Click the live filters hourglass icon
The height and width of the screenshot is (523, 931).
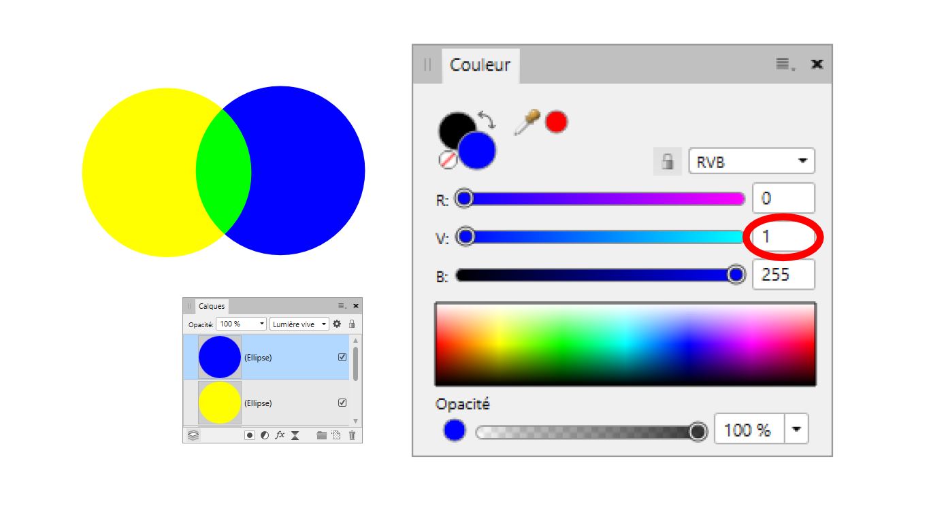tap(295, 435)
